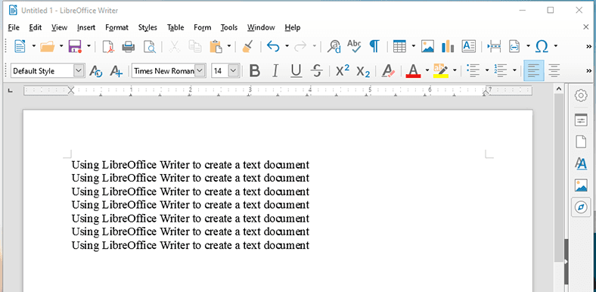
Task: Open the Paragraph Style dropdown
Action: (79, 70)
